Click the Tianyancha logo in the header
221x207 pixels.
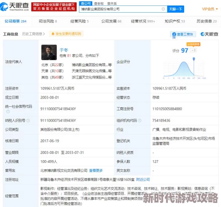pyautogui.click(x=15, y=6)
